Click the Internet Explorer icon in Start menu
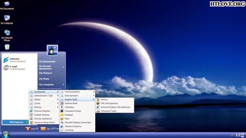246x138 pixels. coord(6,60)
